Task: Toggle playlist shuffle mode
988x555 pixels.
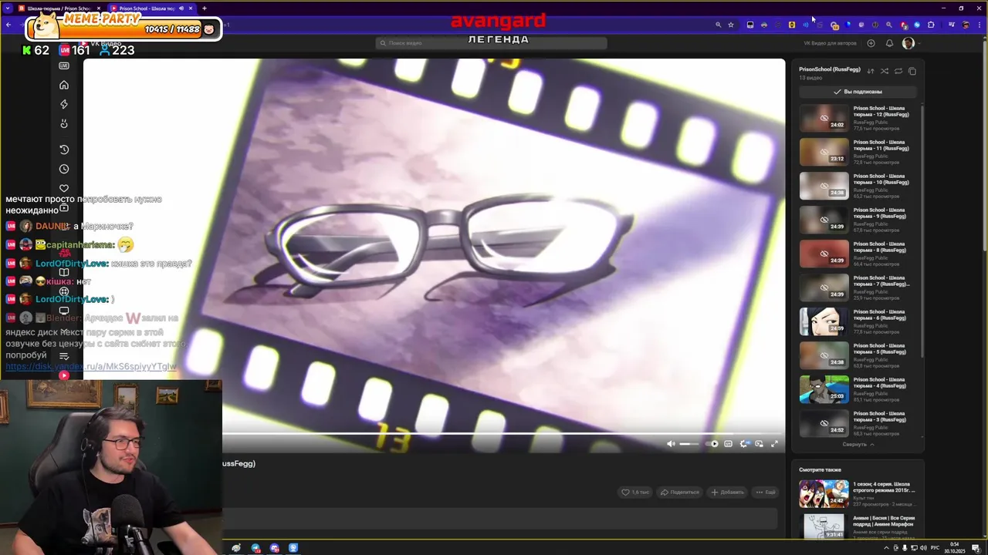Action: click(x=885, y=71)
